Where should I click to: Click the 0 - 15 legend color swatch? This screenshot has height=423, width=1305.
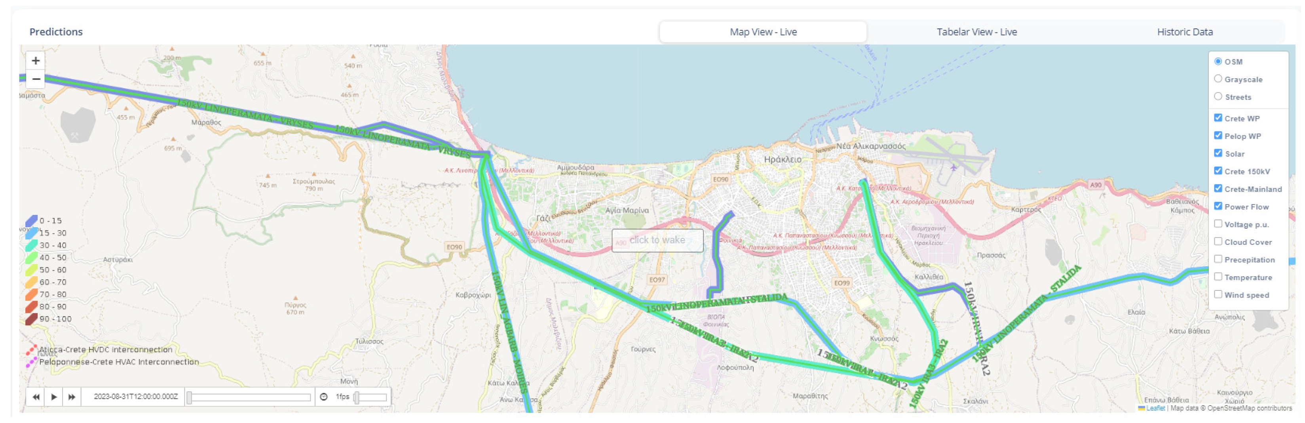pyautogui.click(x=31, y=221)
